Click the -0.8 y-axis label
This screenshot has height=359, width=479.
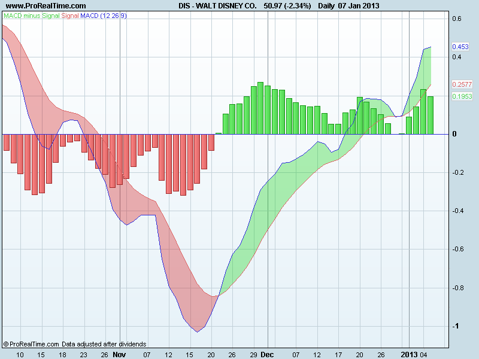pos(457,288)
